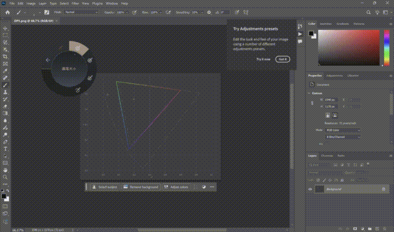Image resolution: width=394 pixels, height=232 pixels.
Task: Go to the Home screen icon
Action: [x=8, y=12]
